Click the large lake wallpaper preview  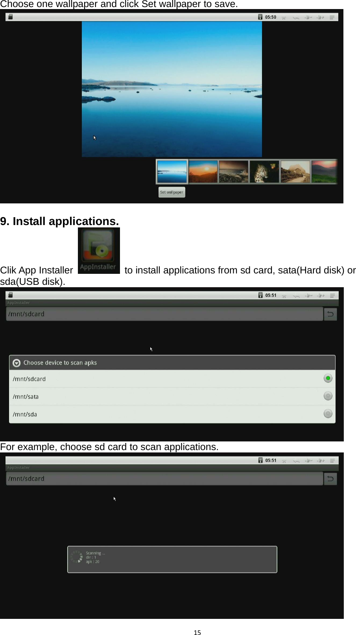(x=172, y=89)
